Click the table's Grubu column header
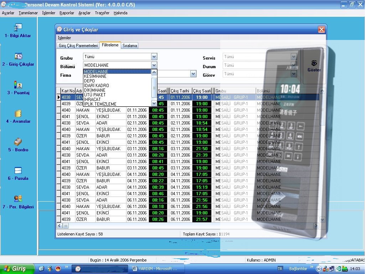367x274 pixels. (x=235, y=91)
